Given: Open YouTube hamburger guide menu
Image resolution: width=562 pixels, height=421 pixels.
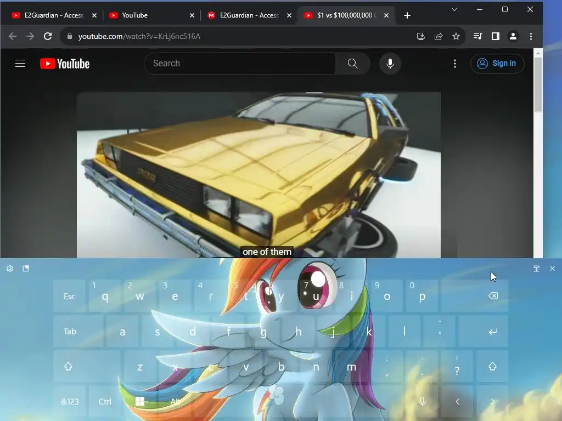Looking at the screenshot, I should (x=20, y=64).
